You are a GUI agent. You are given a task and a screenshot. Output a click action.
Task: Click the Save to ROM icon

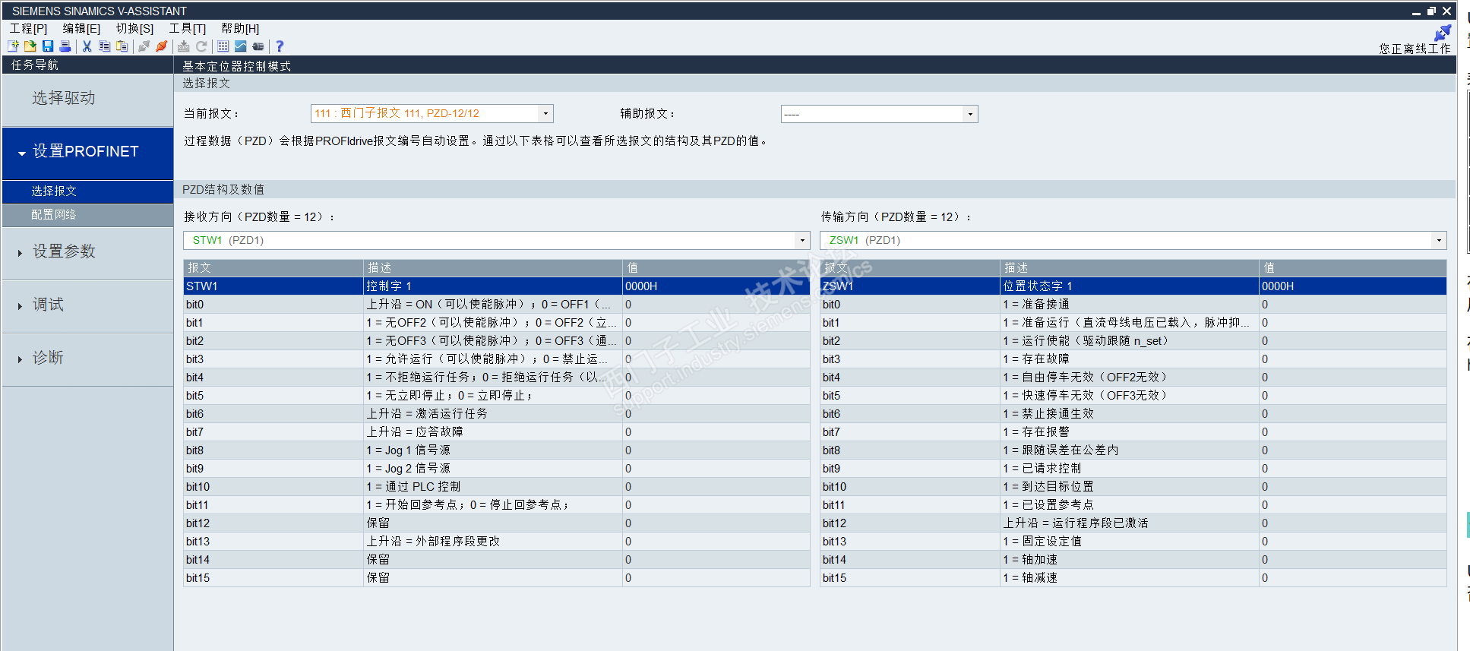[x=183, y=46]
